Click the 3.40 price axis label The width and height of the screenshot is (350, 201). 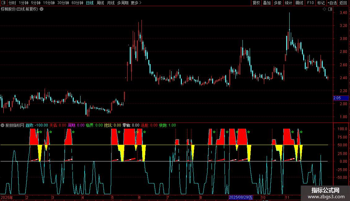343,13
